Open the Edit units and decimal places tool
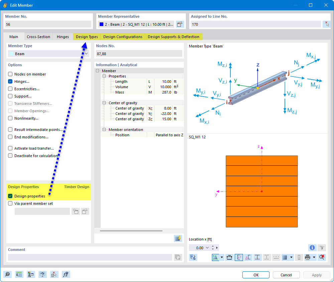Screen dimensions: 334x282 point(19,274)
